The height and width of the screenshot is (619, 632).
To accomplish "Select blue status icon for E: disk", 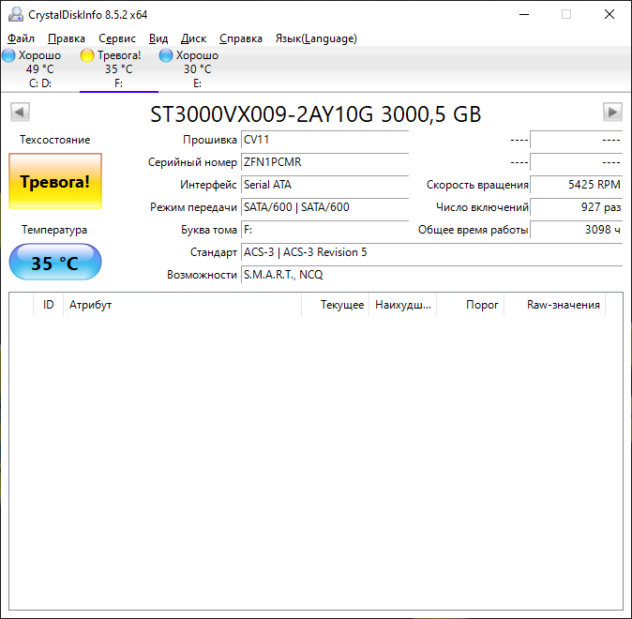I will [x=166, y=55].
